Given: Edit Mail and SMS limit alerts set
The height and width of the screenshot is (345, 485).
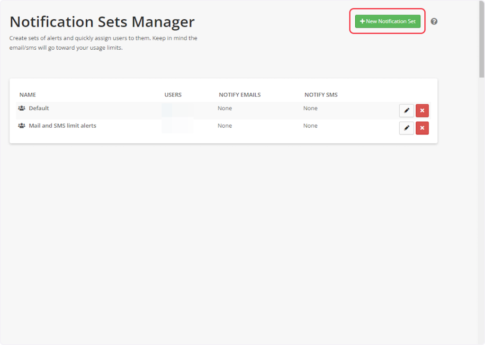Looking at the screenshot, I should click(x=406, y=128).
